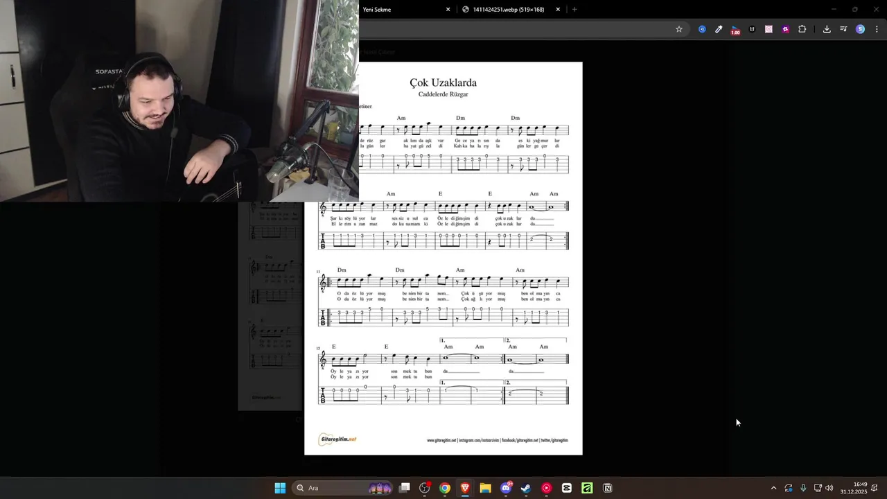The height and width of the screenshot is (499, 887).
Task: Open the green letter-A app on taskbar
Action: (587, 488)
